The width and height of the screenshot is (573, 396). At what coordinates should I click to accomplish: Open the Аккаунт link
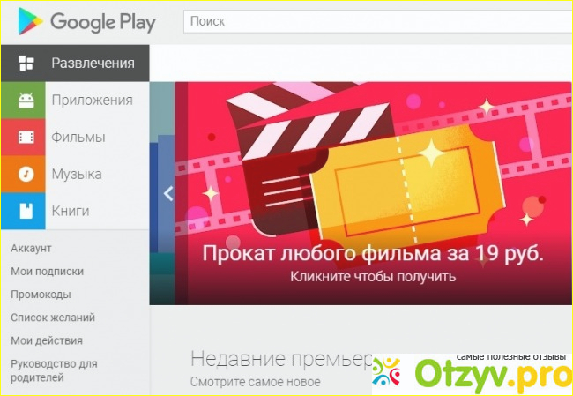pos(31,249)
